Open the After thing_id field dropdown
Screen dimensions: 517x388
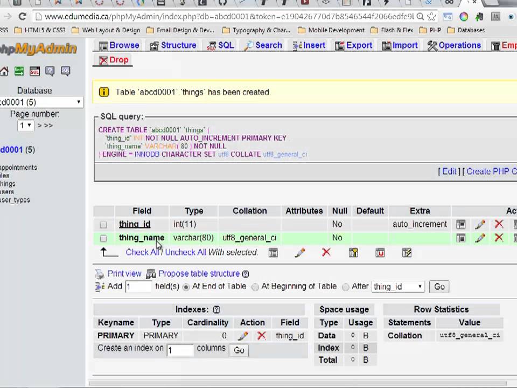click(398, 286)
